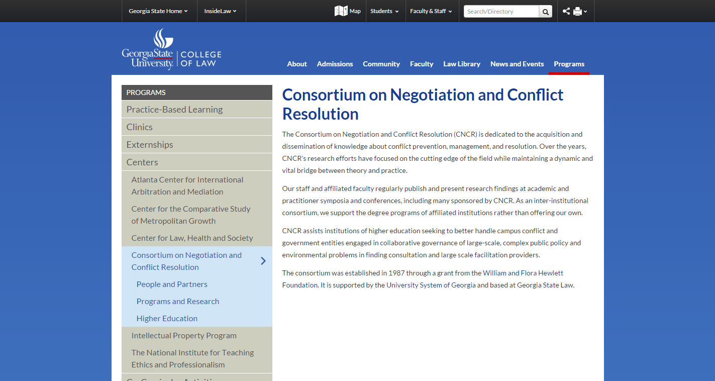
Task: Click the Consortium on Negotiation page heading
Action: [x=423, y=104]
